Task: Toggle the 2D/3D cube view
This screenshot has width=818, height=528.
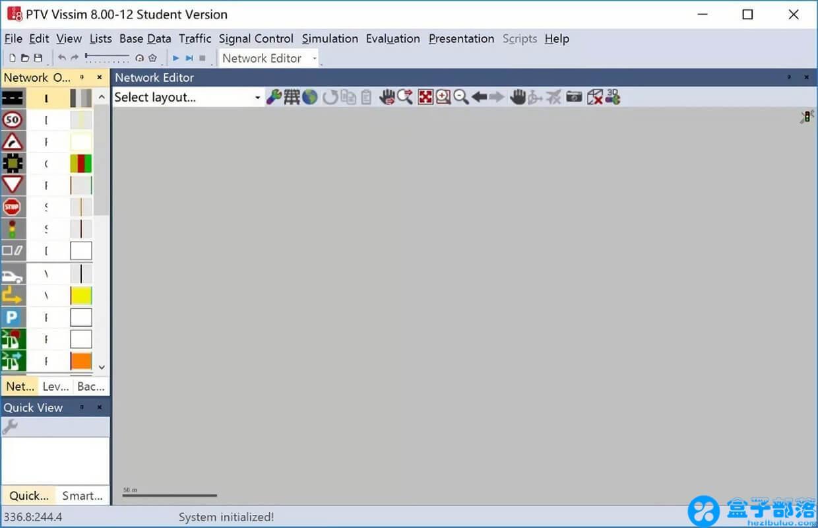Action: pos(594,98)
